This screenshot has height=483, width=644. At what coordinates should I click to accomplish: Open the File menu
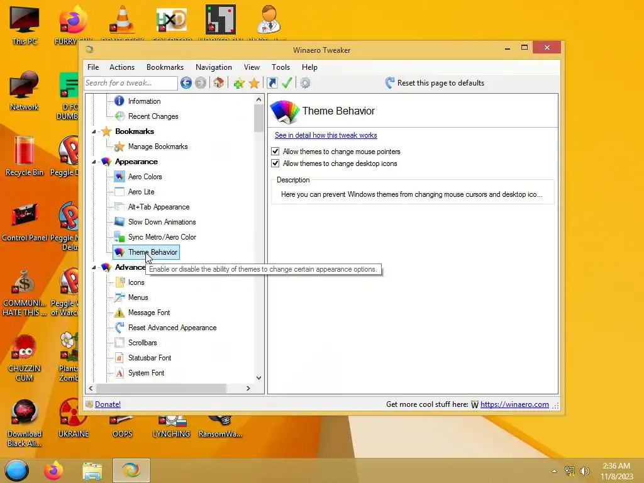click(x=93, y=67)
